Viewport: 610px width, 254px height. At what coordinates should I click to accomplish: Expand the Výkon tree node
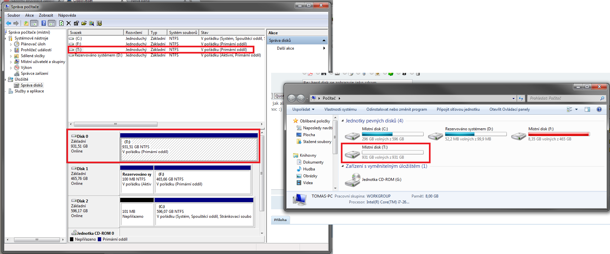pos(11,68)
